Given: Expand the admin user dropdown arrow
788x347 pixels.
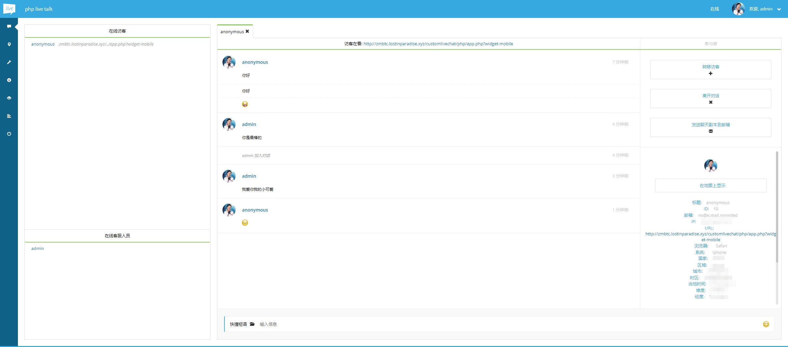Looking at the screenshot, I should coord(779,9).
